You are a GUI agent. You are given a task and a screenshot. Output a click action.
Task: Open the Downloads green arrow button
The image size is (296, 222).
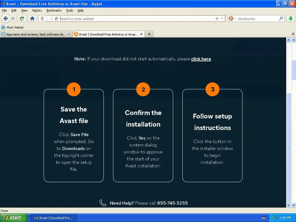point(291,18)
